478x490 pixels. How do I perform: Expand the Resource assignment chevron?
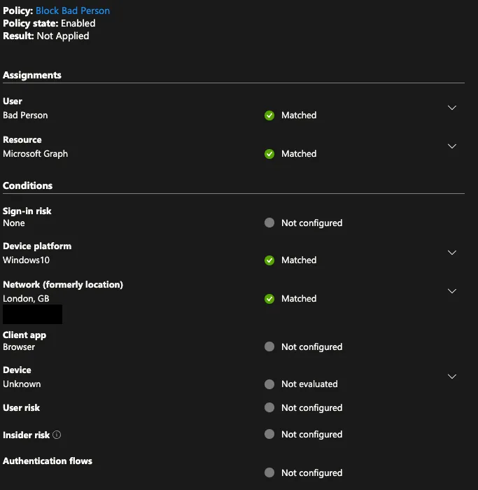pyautogui.click(x=452, y=146)
